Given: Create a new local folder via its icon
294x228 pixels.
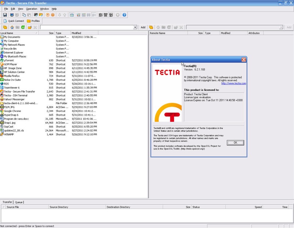Looking at the screenshot, I should point(29,28).
